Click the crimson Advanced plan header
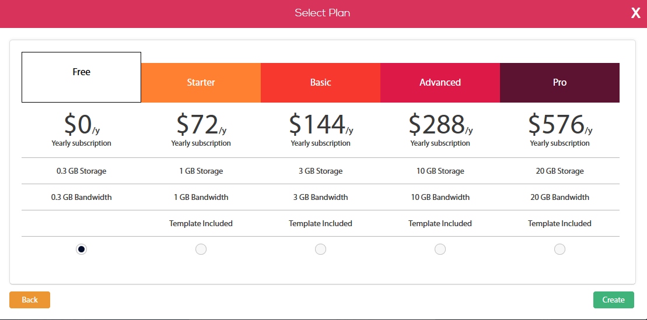 tap(440, 83)
